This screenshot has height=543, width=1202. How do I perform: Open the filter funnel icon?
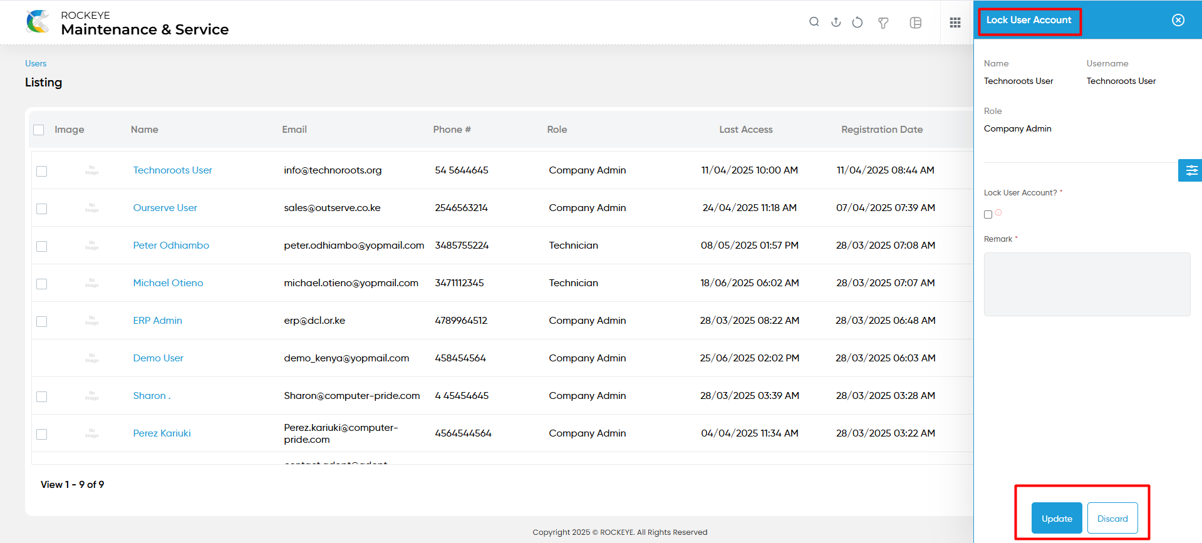(883, 23)
